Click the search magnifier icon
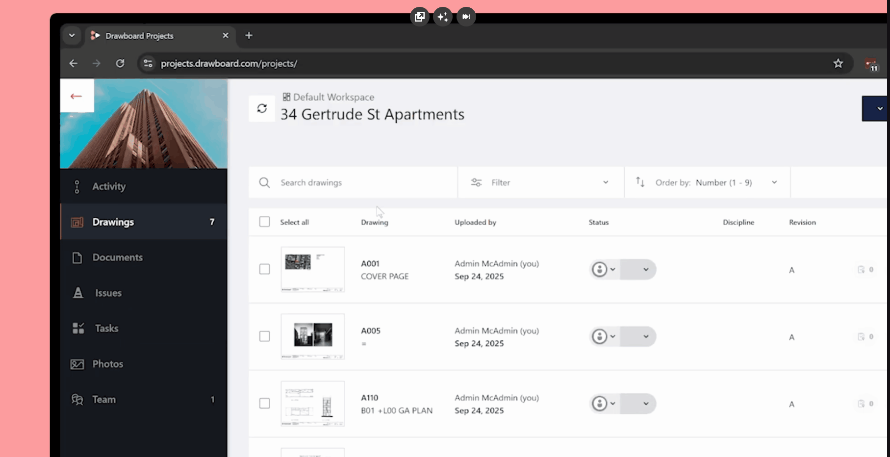Image resolution: width=890 pixels, height=457 pixels. [264, 183]
